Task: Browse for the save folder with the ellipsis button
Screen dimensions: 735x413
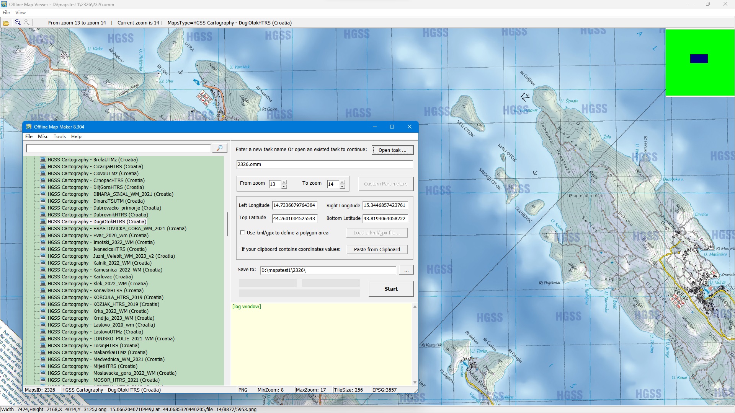Action: click(406, 270)
